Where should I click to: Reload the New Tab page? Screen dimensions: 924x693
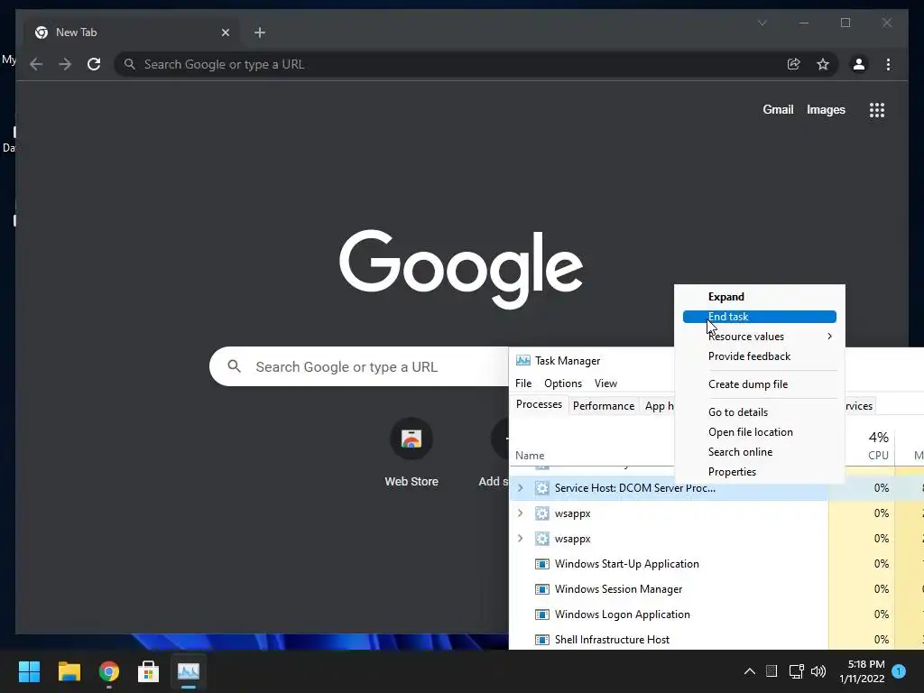[94, 64]
